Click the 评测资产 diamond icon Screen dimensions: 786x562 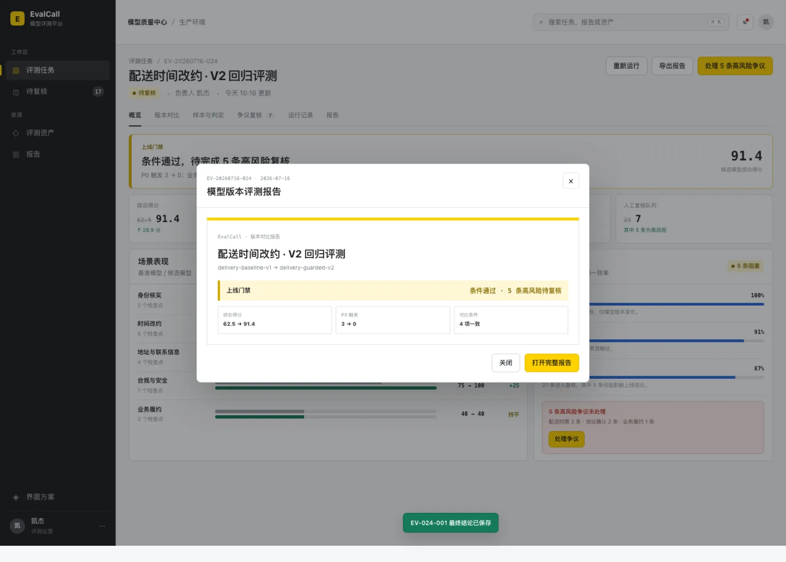coord(16,133)
